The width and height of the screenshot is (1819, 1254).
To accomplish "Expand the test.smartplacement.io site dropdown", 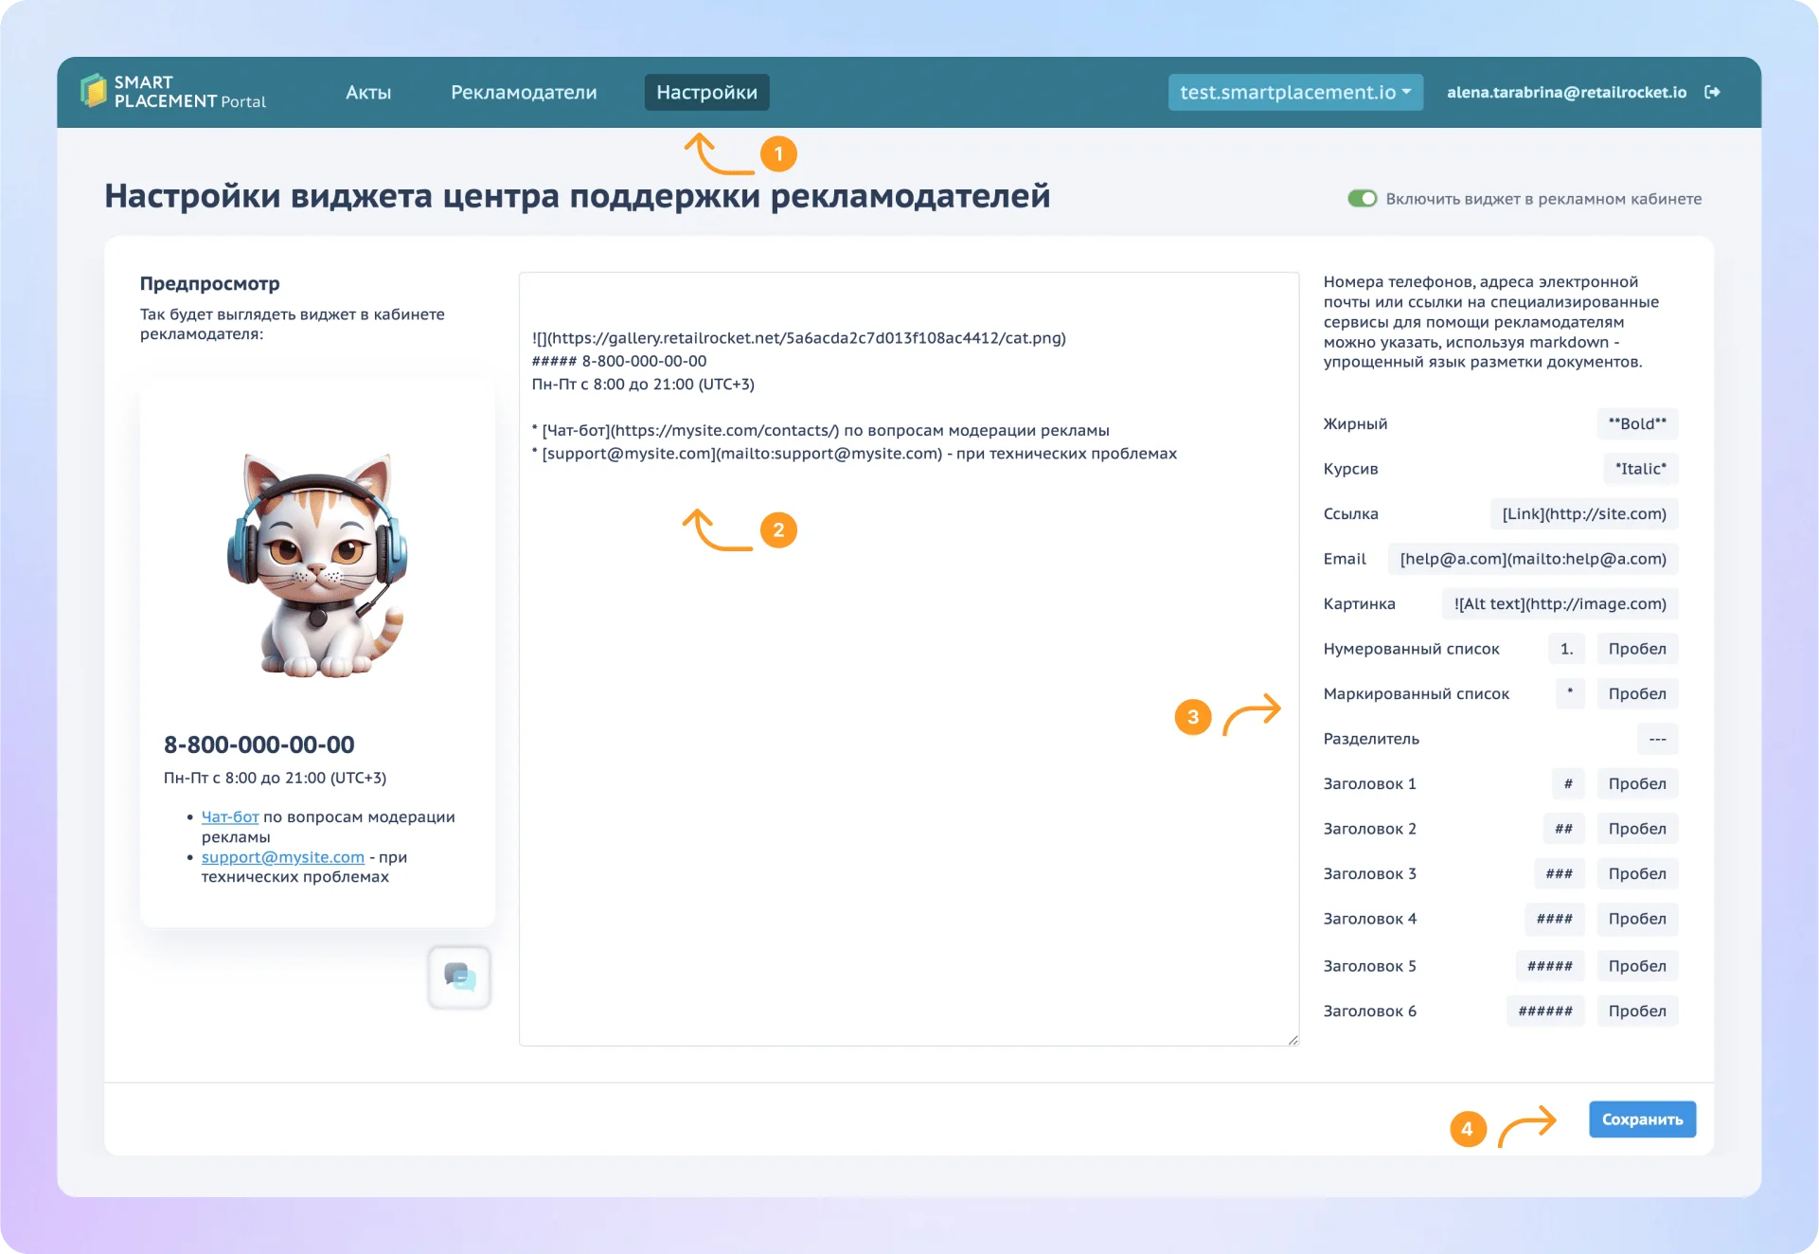I will click(1294, 92).
